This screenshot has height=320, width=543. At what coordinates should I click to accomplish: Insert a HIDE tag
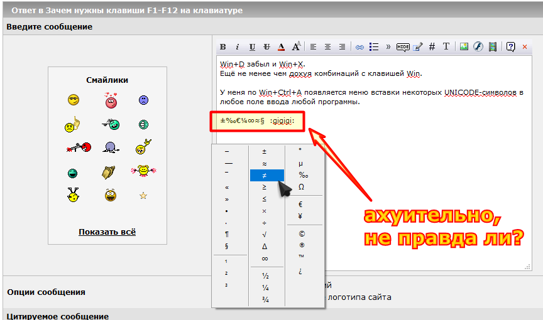coord(403,47)
